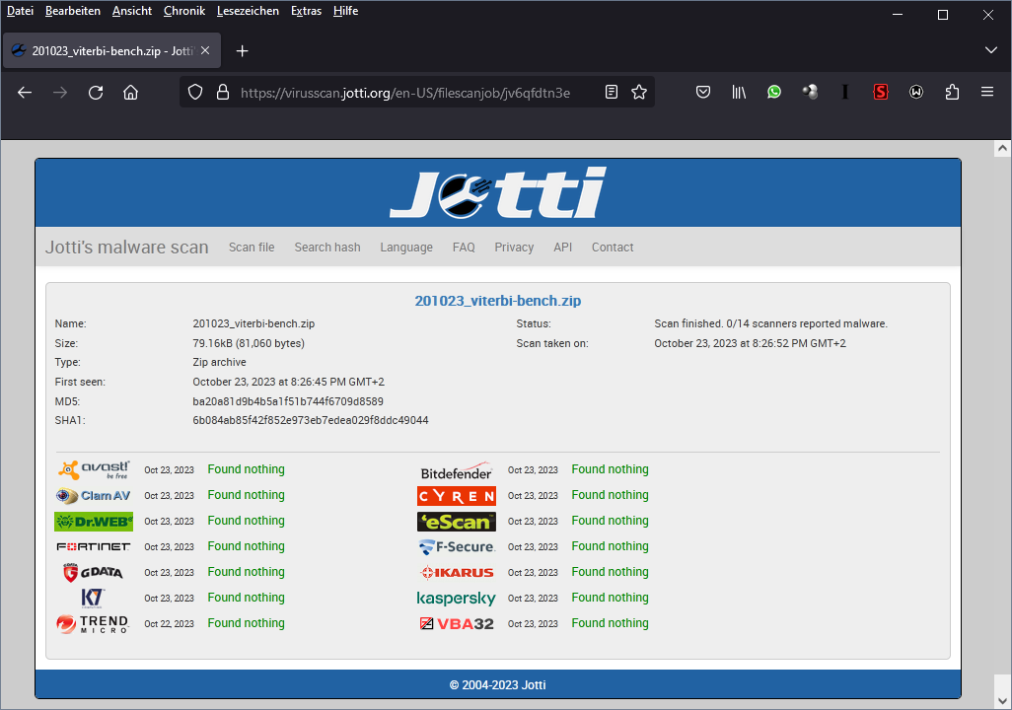The height and width of the screenshot is (710, 1012).
Task: Open the Chronik menu
Action: tap(183, 11)
